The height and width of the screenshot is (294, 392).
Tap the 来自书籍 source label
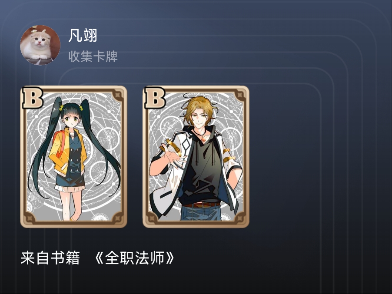50,258
